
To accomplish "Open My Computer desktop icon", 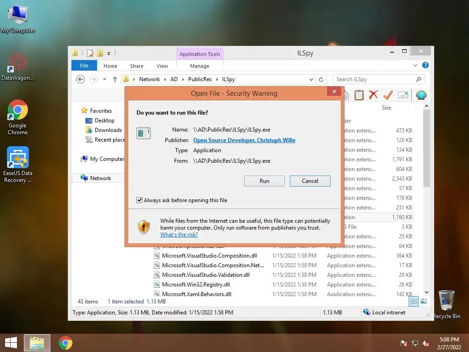I will tap(18, 18).
